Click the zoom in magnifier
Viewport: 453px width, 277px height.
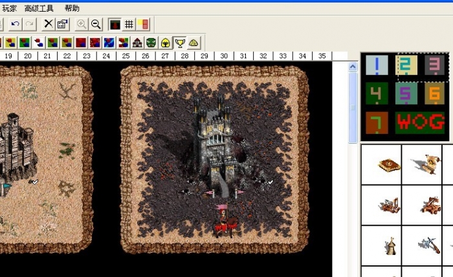[x=82, y=24]
